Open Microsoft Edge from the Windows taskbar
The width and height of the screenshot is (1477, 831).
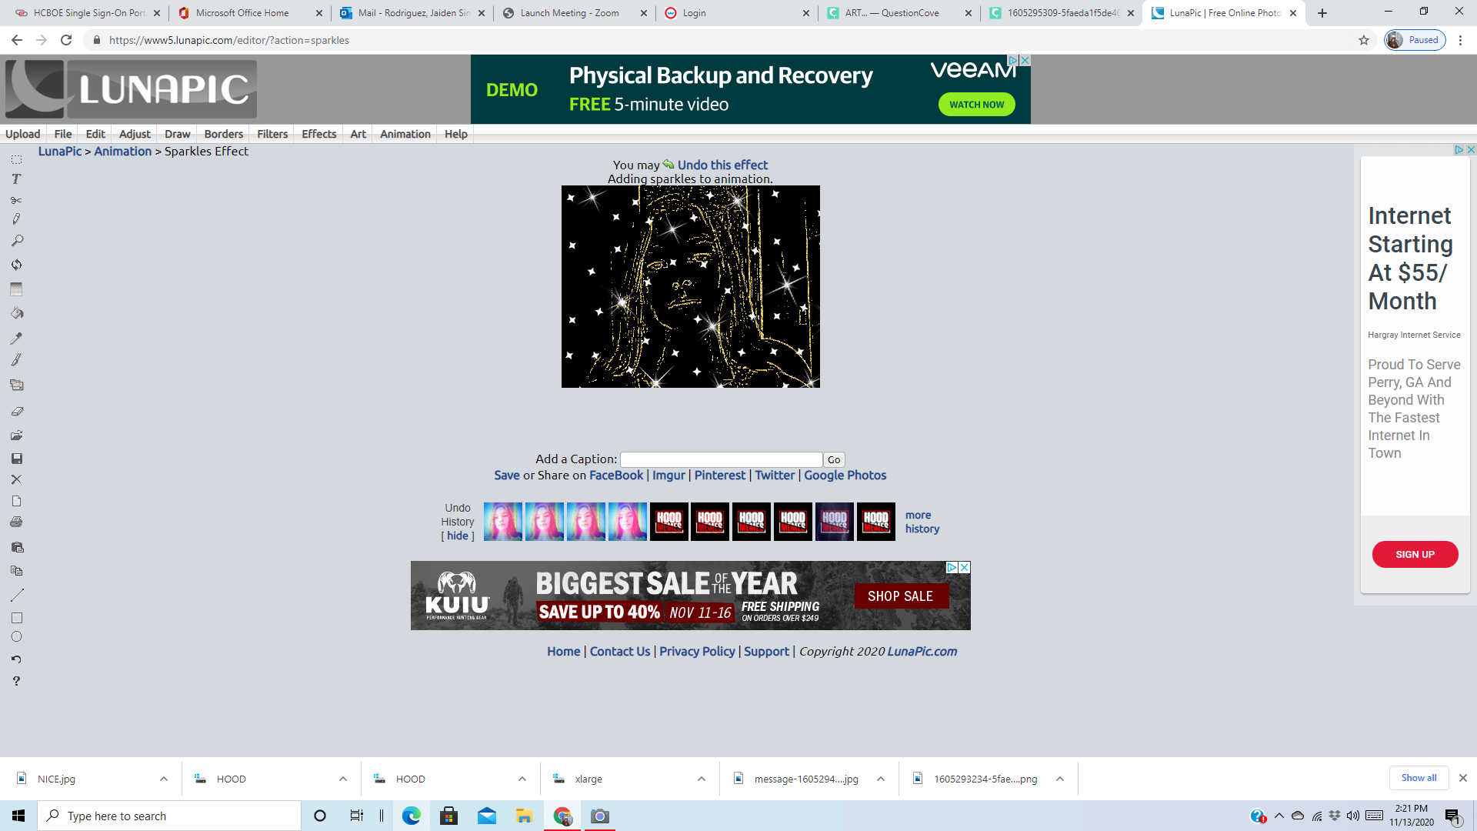[412, 816]
